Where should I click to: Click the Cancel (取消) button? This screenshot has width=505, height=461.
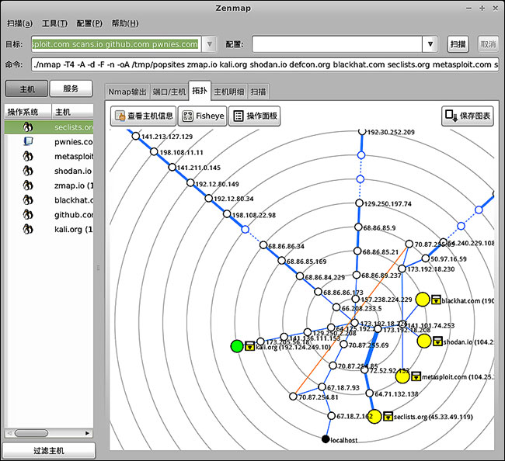[488, 44]
